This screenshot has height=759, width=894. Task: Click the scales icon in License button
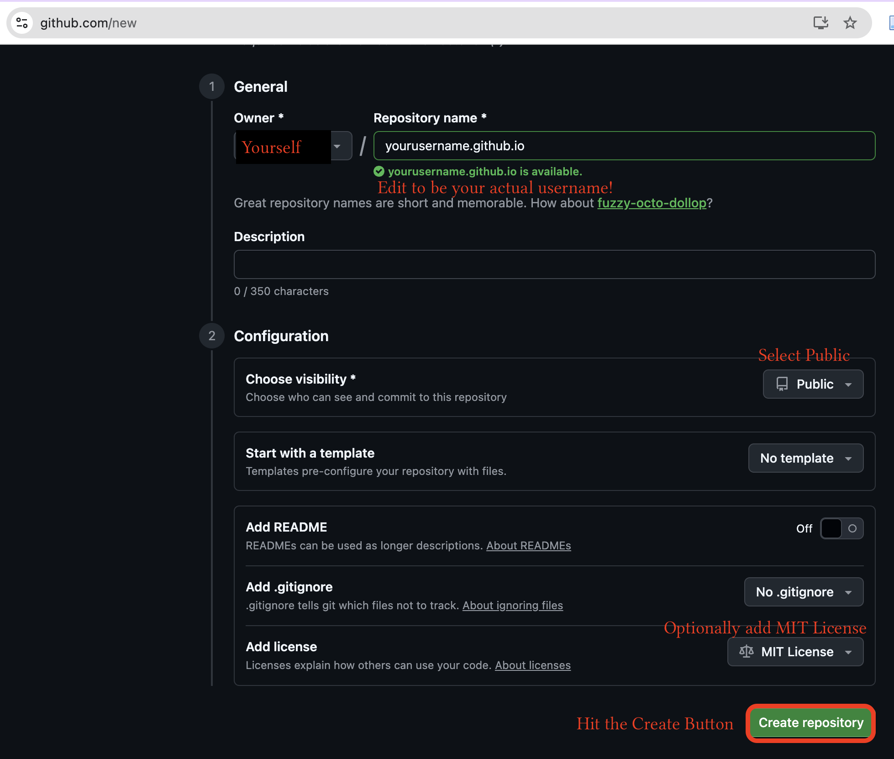(747, 652)
